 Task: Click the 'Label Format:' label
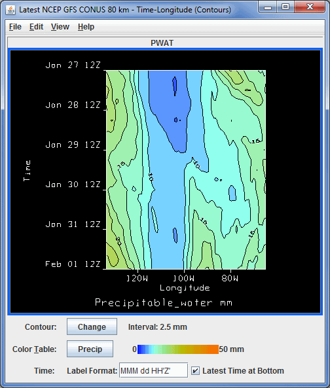[92, 371]
